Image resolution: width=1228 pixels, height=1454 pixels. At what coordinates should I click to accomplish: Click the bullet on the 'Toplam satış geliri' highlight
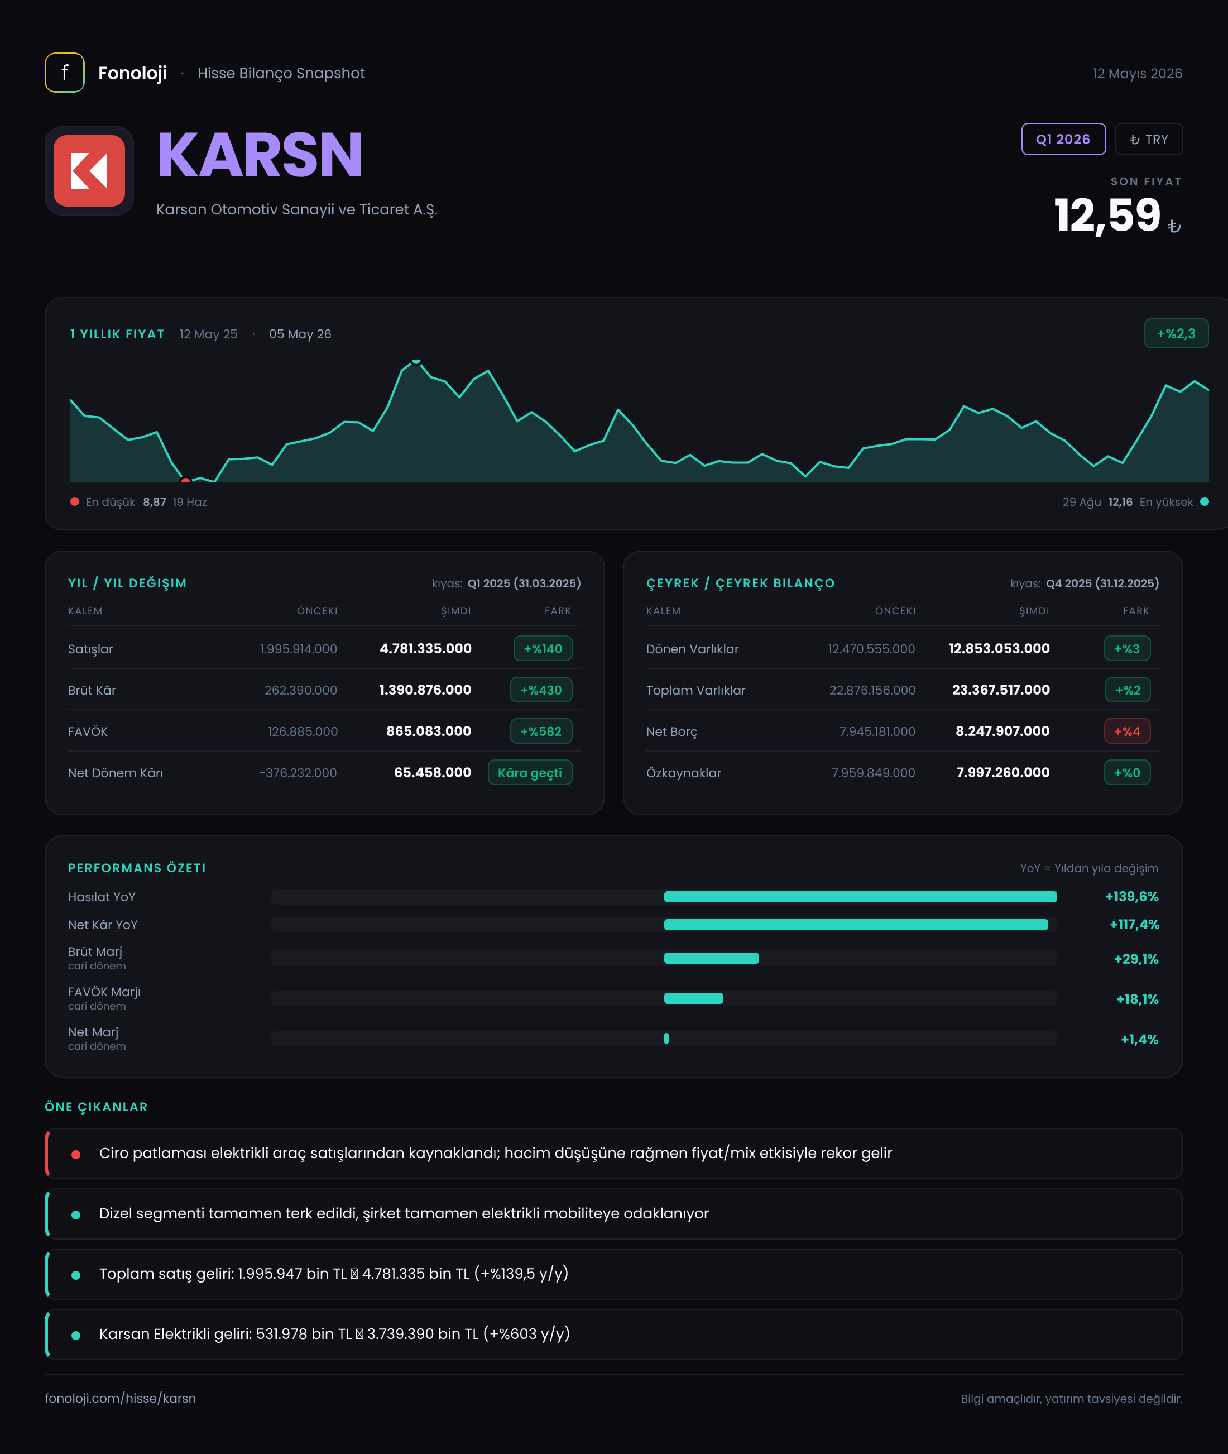point(76,1275)
